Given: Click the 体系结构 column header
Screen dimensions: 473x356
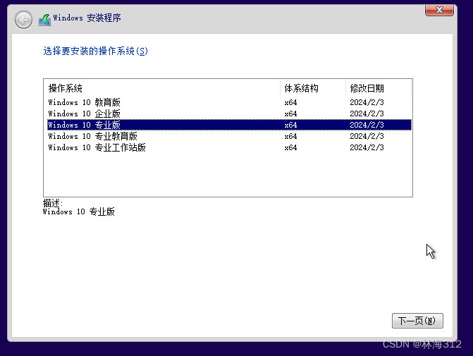Looking at the screenshot, I should tap(313, 88).
